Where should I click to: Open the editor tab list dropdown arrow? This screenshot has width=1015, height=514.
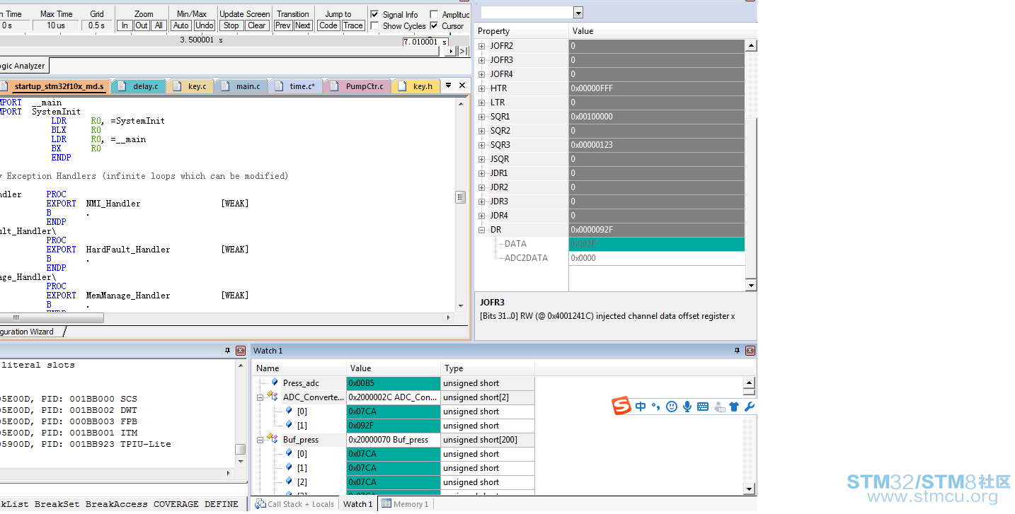coord(448,86)
